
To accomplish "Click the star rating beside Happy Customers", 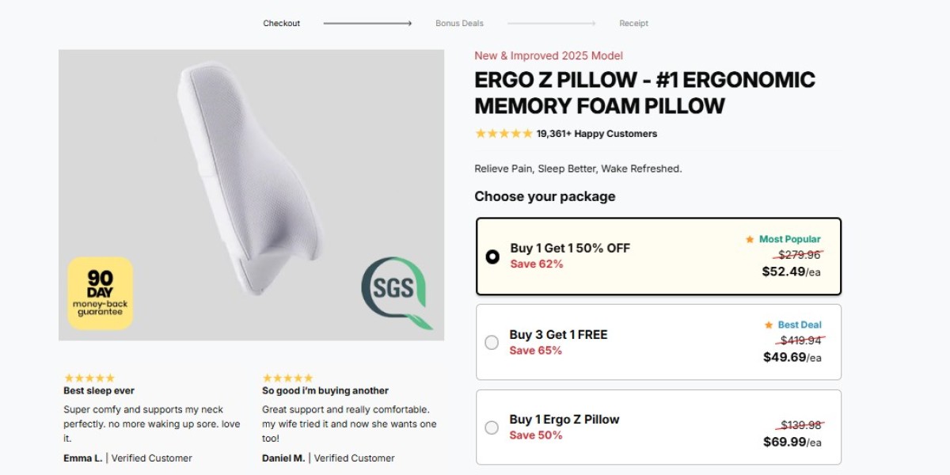I will click(503, 134).
